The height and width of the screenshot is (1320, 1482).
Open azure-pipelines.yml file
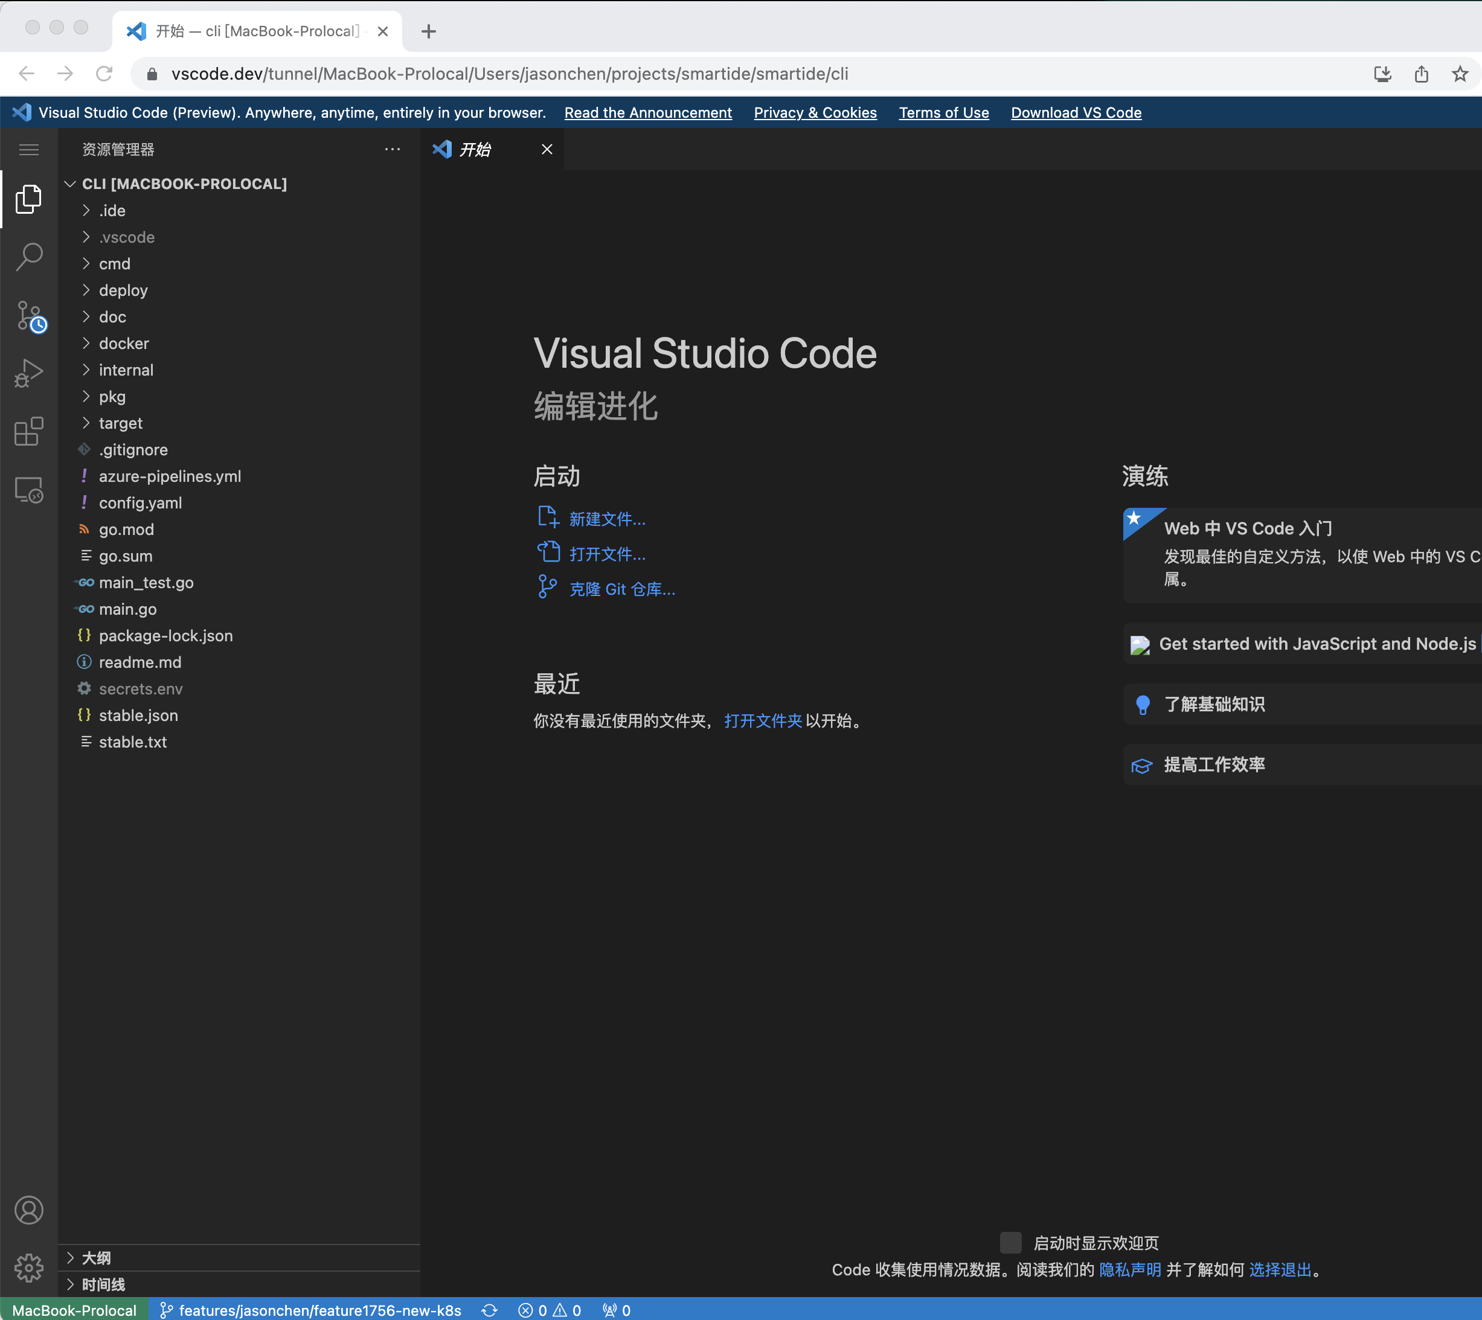(x=239, y=476)
